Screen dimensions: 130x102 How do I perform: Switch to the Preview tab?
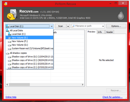pyautogui.click(x=91, y=32)
